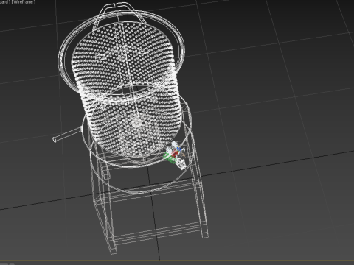The width and height of the screenshot is (354, 265).
Task: Select the elliptical ring inside the basket
Action: point(131,91)
